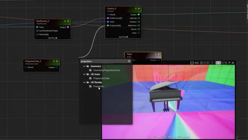The width and height of the screenshot is (248, 140).
Task: Toggle preview to view A
Action: [212, 63]
